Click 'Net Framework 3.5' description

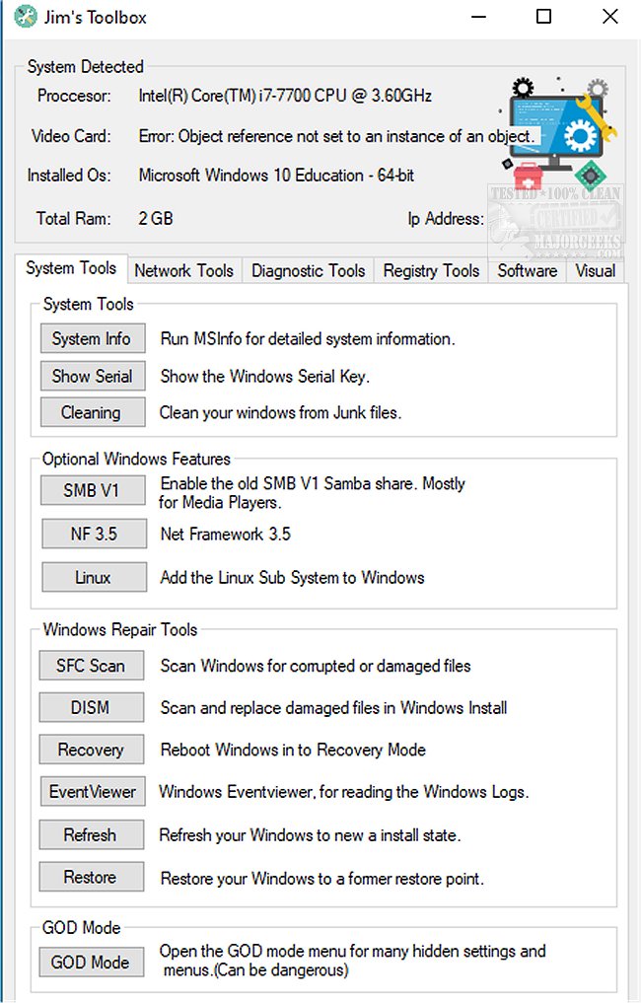(225, 535)
